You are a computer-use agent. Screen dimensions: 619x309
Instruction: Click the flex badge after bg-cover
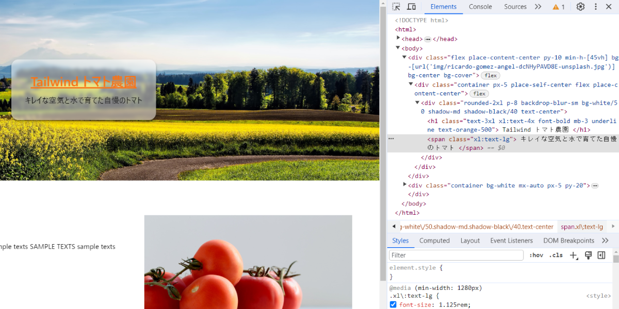(490, 75)
